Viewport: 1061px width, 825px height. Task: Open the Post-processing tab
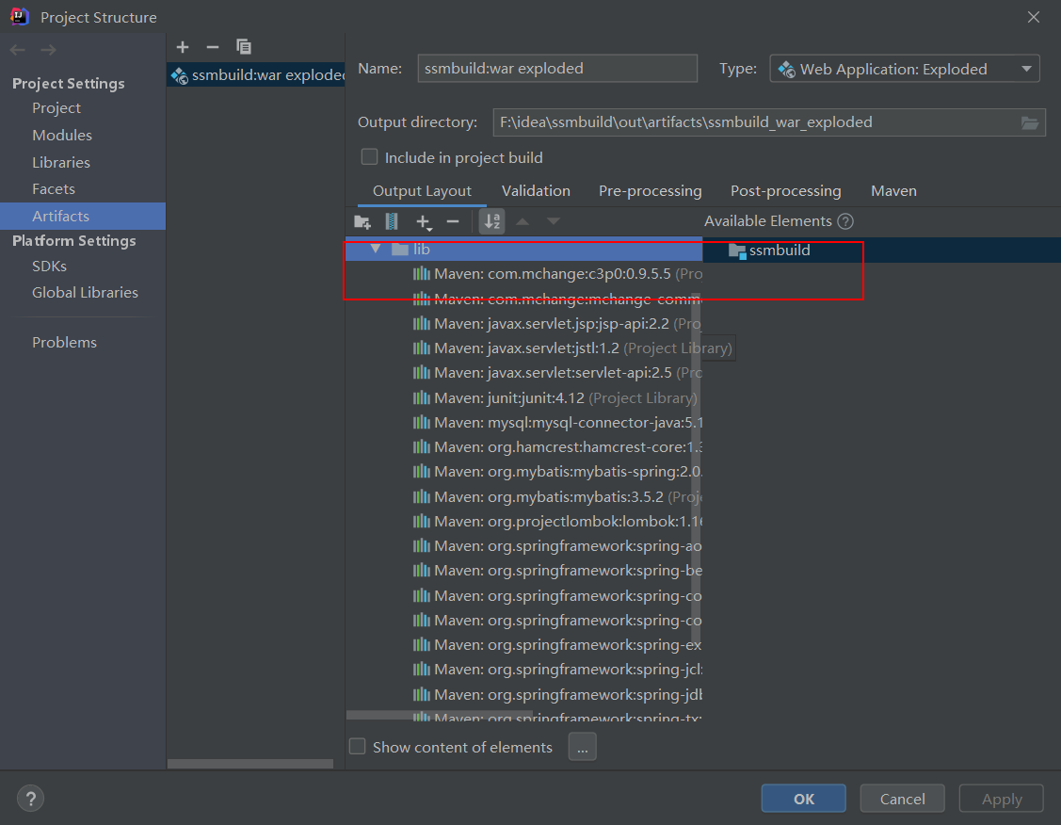point(785,191)
